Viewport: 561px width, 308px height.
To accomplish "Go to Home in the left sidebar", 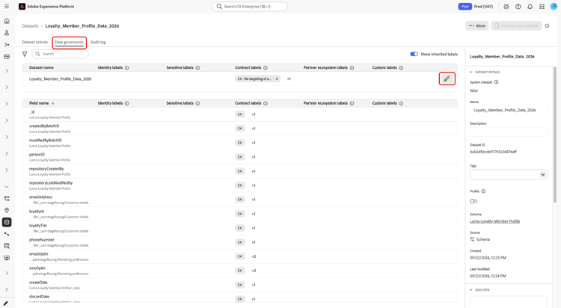I will 7,21.
